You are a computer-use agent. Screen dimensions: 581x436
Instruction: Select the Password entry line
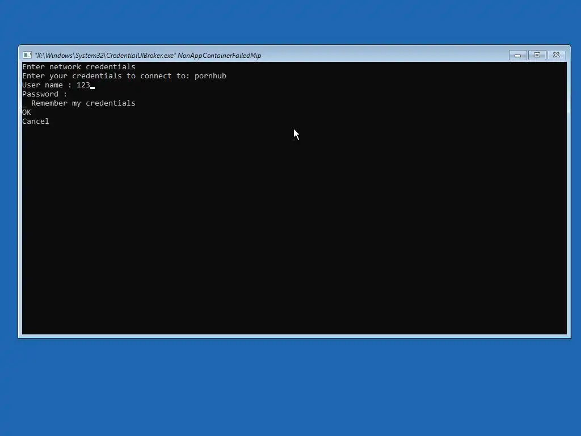click(x=45, y=94)
